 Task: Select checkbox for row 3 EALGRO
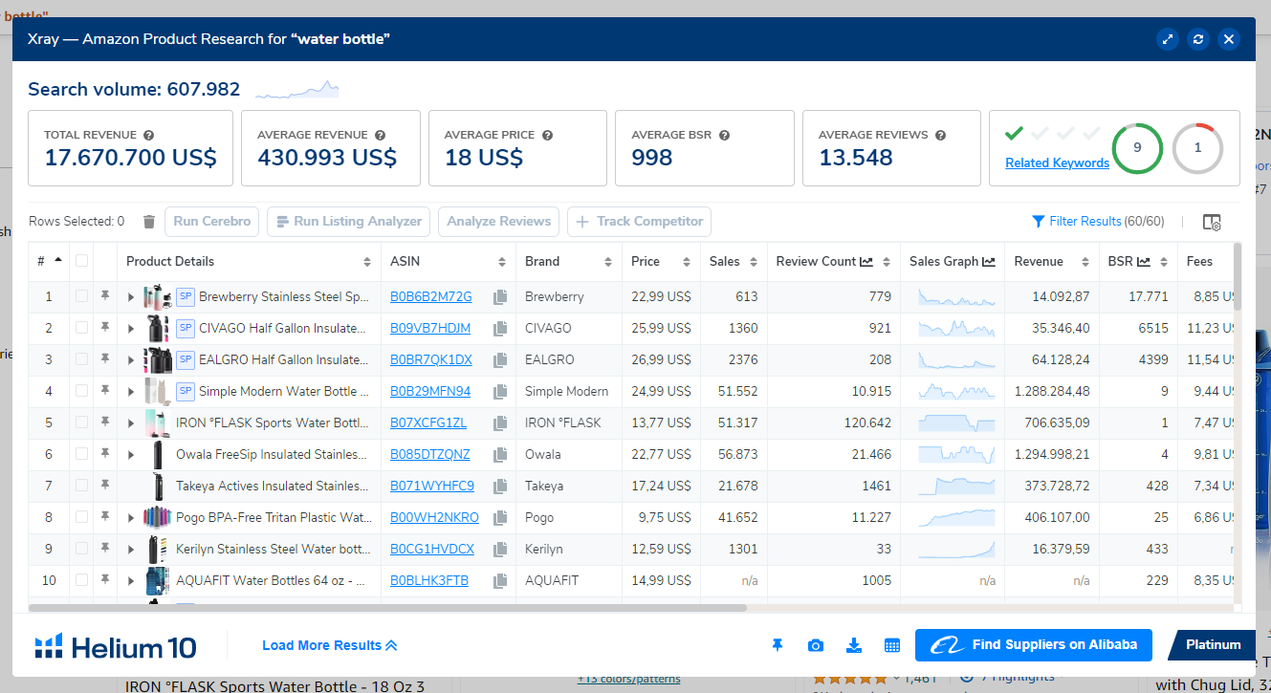click(x=82, y=359)
